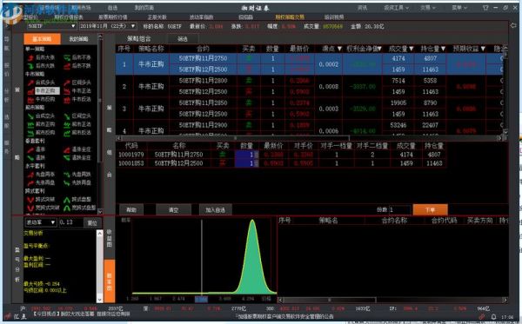Click the back arrow icon at top right
Viewport: 522px width, 324px height.
tap(513, 25)
